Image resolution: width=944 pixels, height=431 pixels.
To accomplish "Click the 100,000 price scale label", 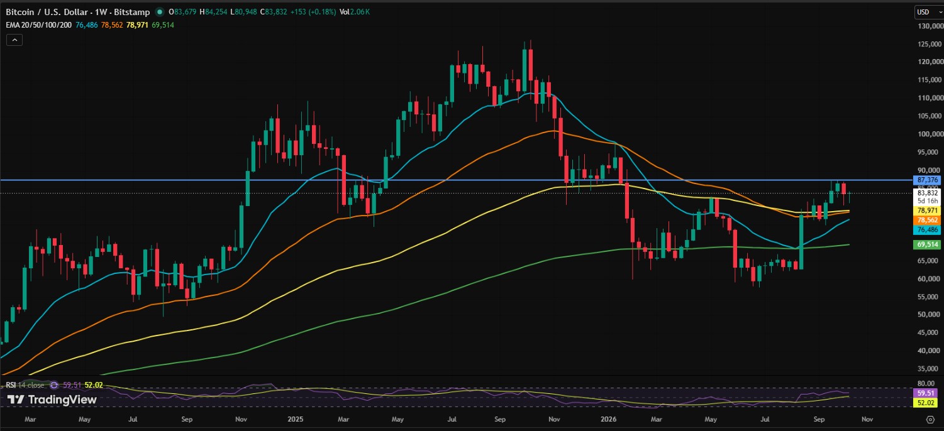I will [930, 134].
